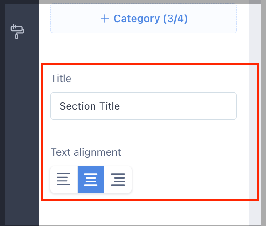Switch alignment to right-justified lines icon
The height and width of the screenshot is (226, 266).
tap(118, 179)
